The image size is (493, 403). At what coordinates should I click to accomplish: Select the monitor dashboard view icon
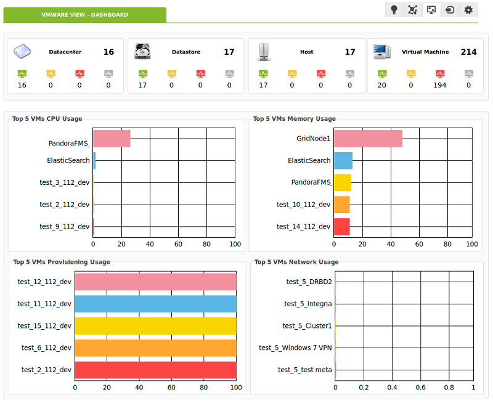pyautogui.click(x=431, y=10)
